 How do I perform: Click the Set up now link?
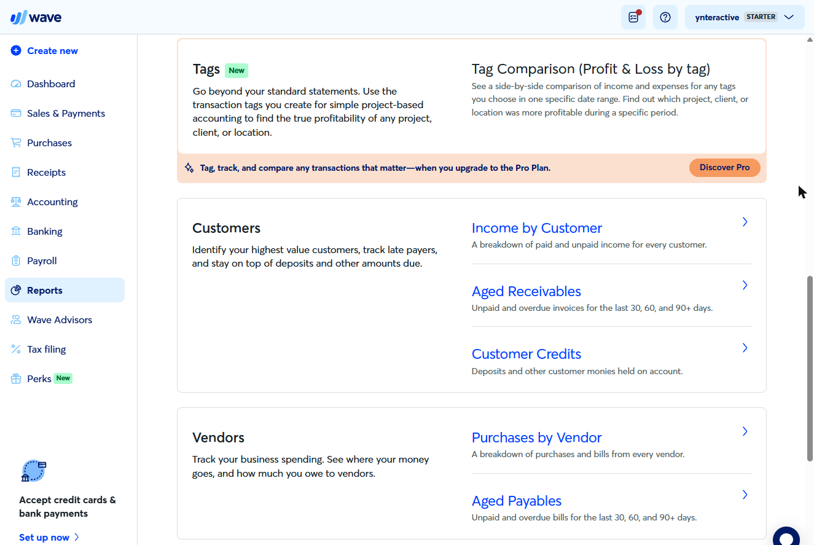(49, 538)
